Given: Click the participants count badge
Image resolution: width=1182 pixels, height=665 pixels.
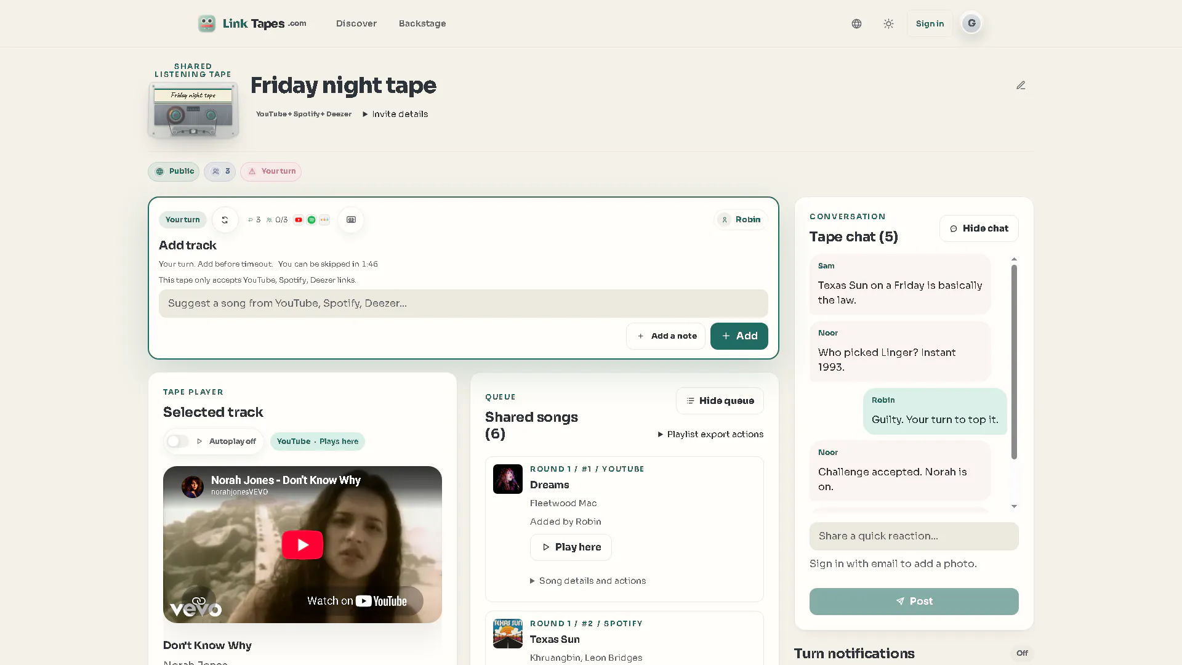Looking at the screenshot, I should point(220,171).
